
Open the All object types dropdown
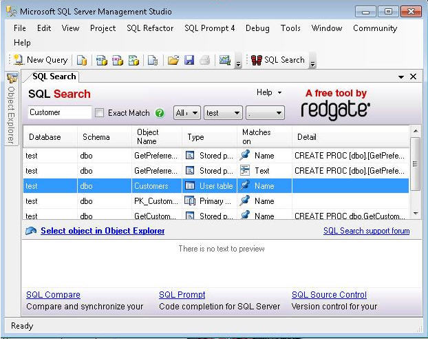pyautogui.click(x=187, y=113)
